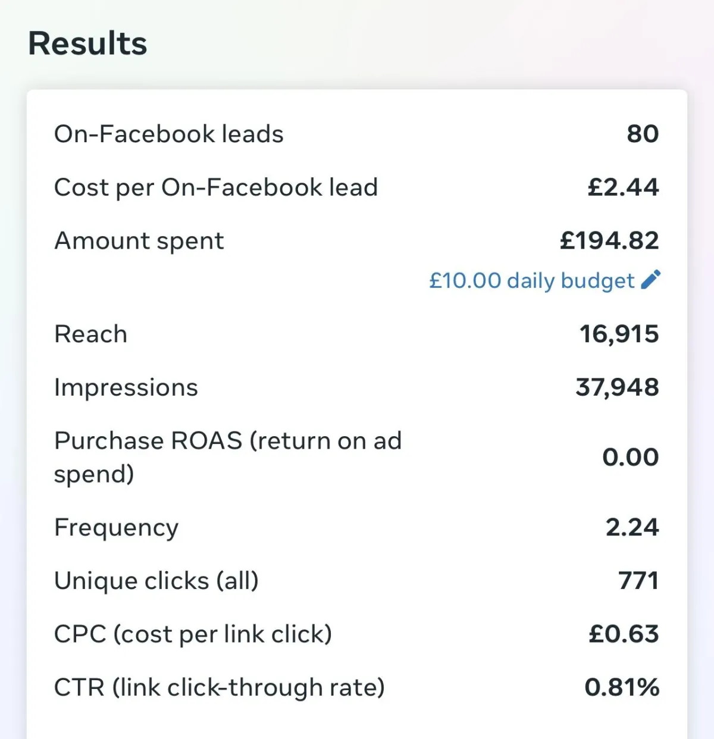Click the £2.44 cost per lead value

point(623,187)
